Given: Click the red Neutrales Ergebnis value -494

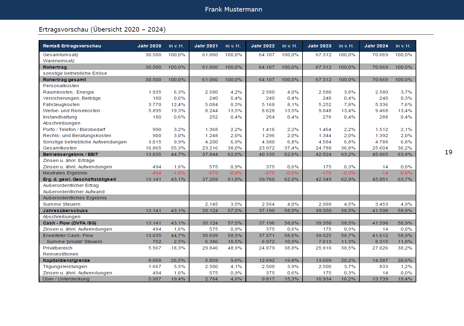Looking at the screenshot, I should (156, 173).
